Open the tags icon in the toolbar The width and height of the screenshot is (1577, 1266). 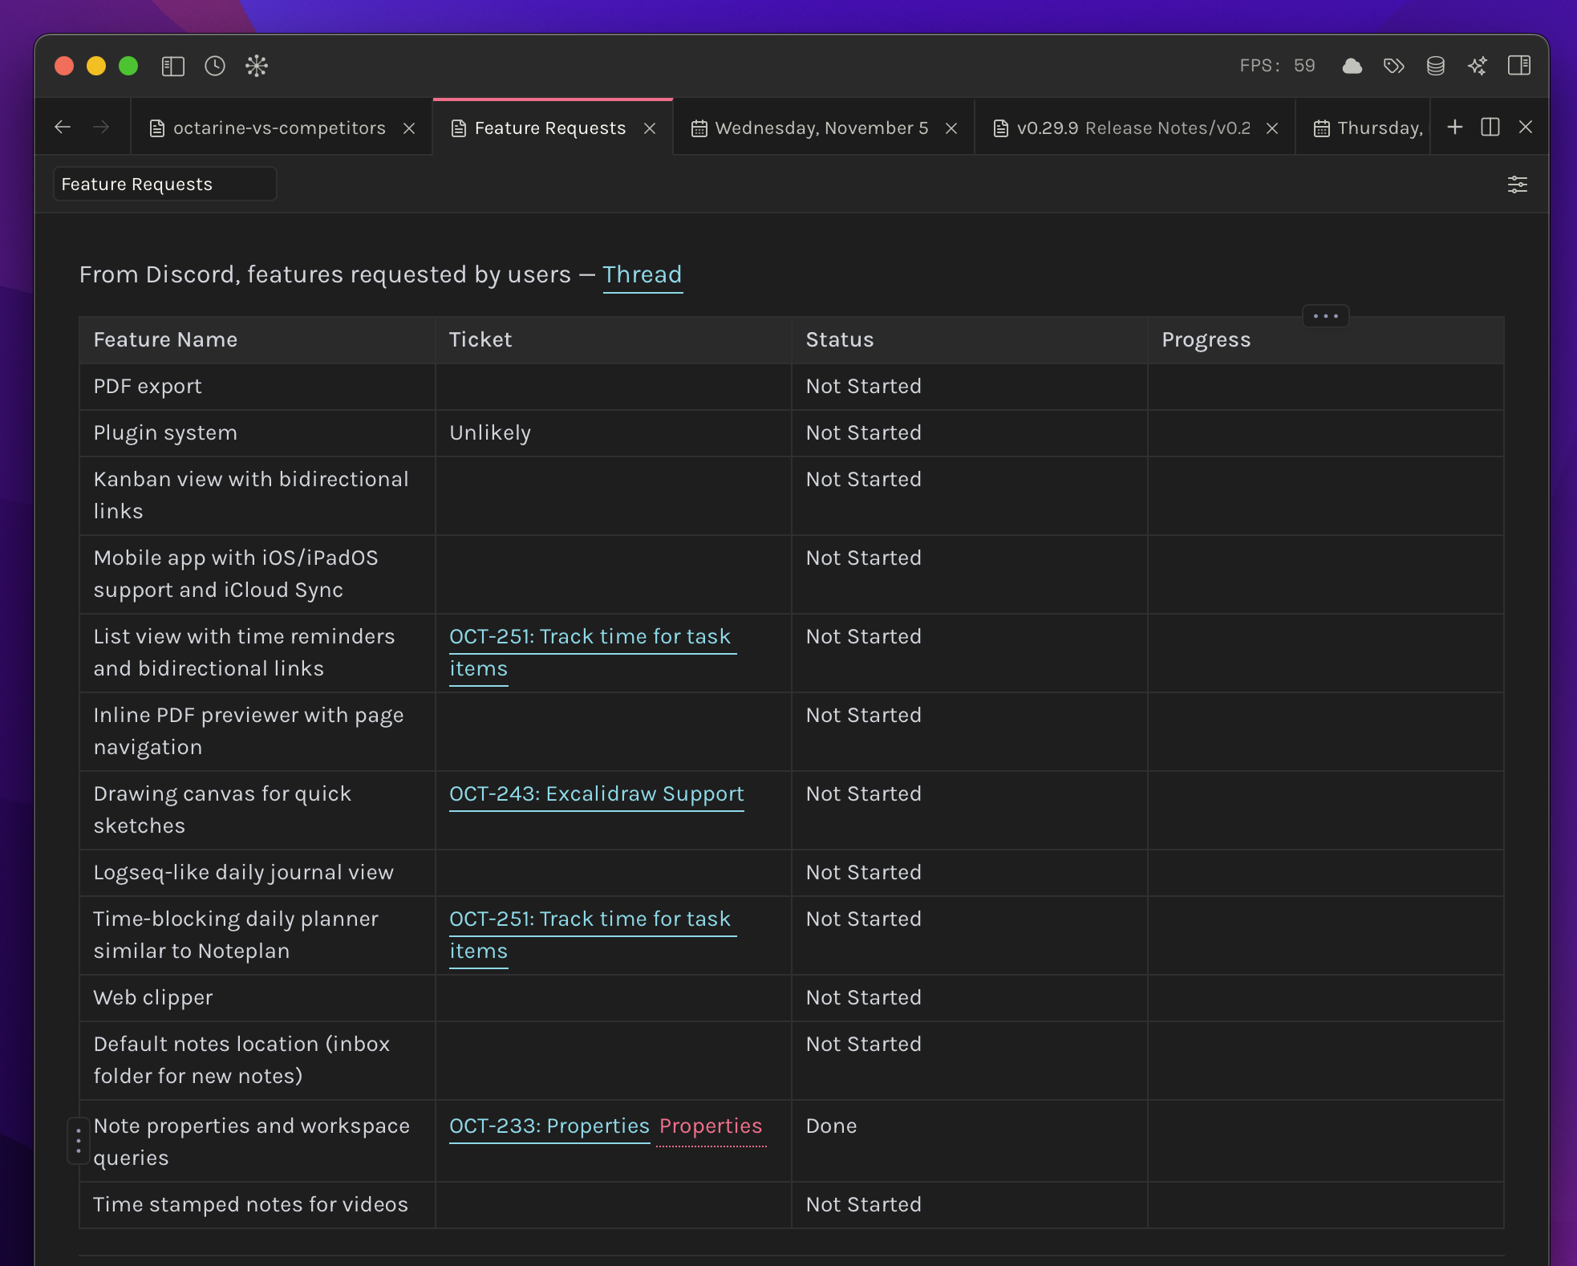coord(1394,66)
